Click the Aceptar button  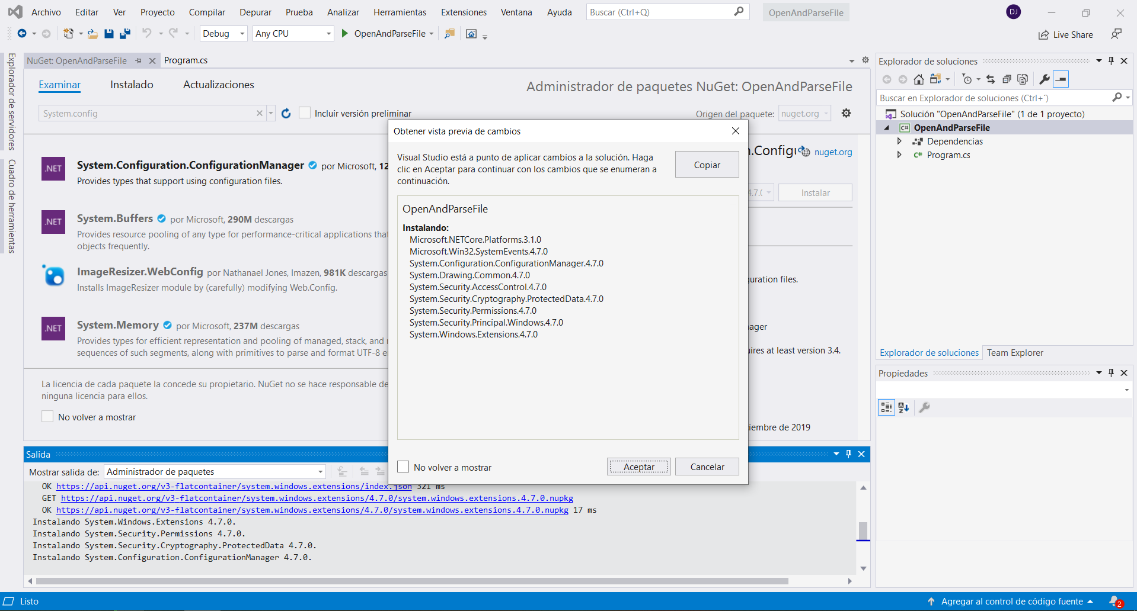coord(638,467)
